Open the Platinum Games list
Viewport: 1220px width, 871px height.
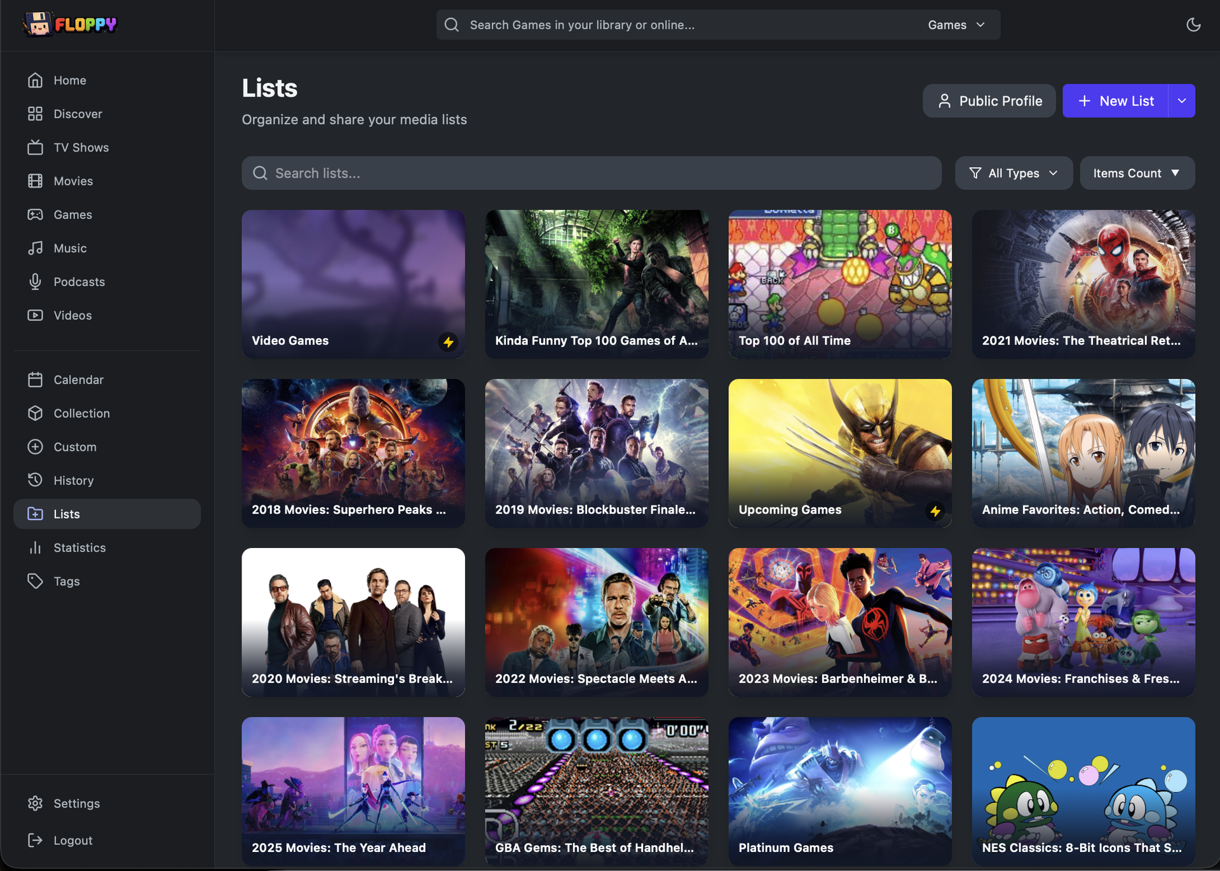pyautogui.click(x=840, y=792)
